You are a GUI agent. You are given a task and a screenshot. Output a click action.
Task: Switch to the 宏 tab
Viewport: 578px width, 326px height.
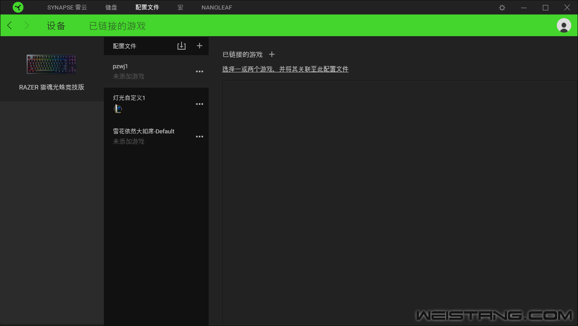click(181, 8)
